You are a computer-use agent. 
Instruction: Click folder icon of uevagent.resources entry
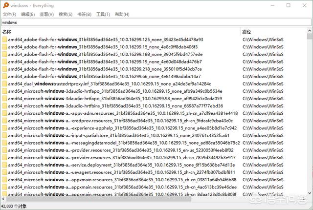(x=4, y=172)
